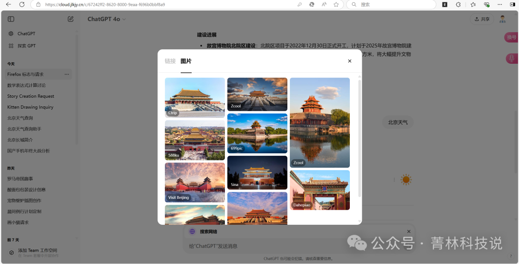
Task: Click the ChatGPT logo in sidebar
Action: (11, 34)
